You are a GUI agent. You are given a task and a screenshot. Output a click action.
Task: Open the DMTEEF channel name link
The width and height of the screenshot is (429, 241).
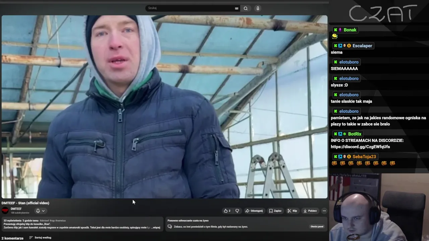coord(16,209)
